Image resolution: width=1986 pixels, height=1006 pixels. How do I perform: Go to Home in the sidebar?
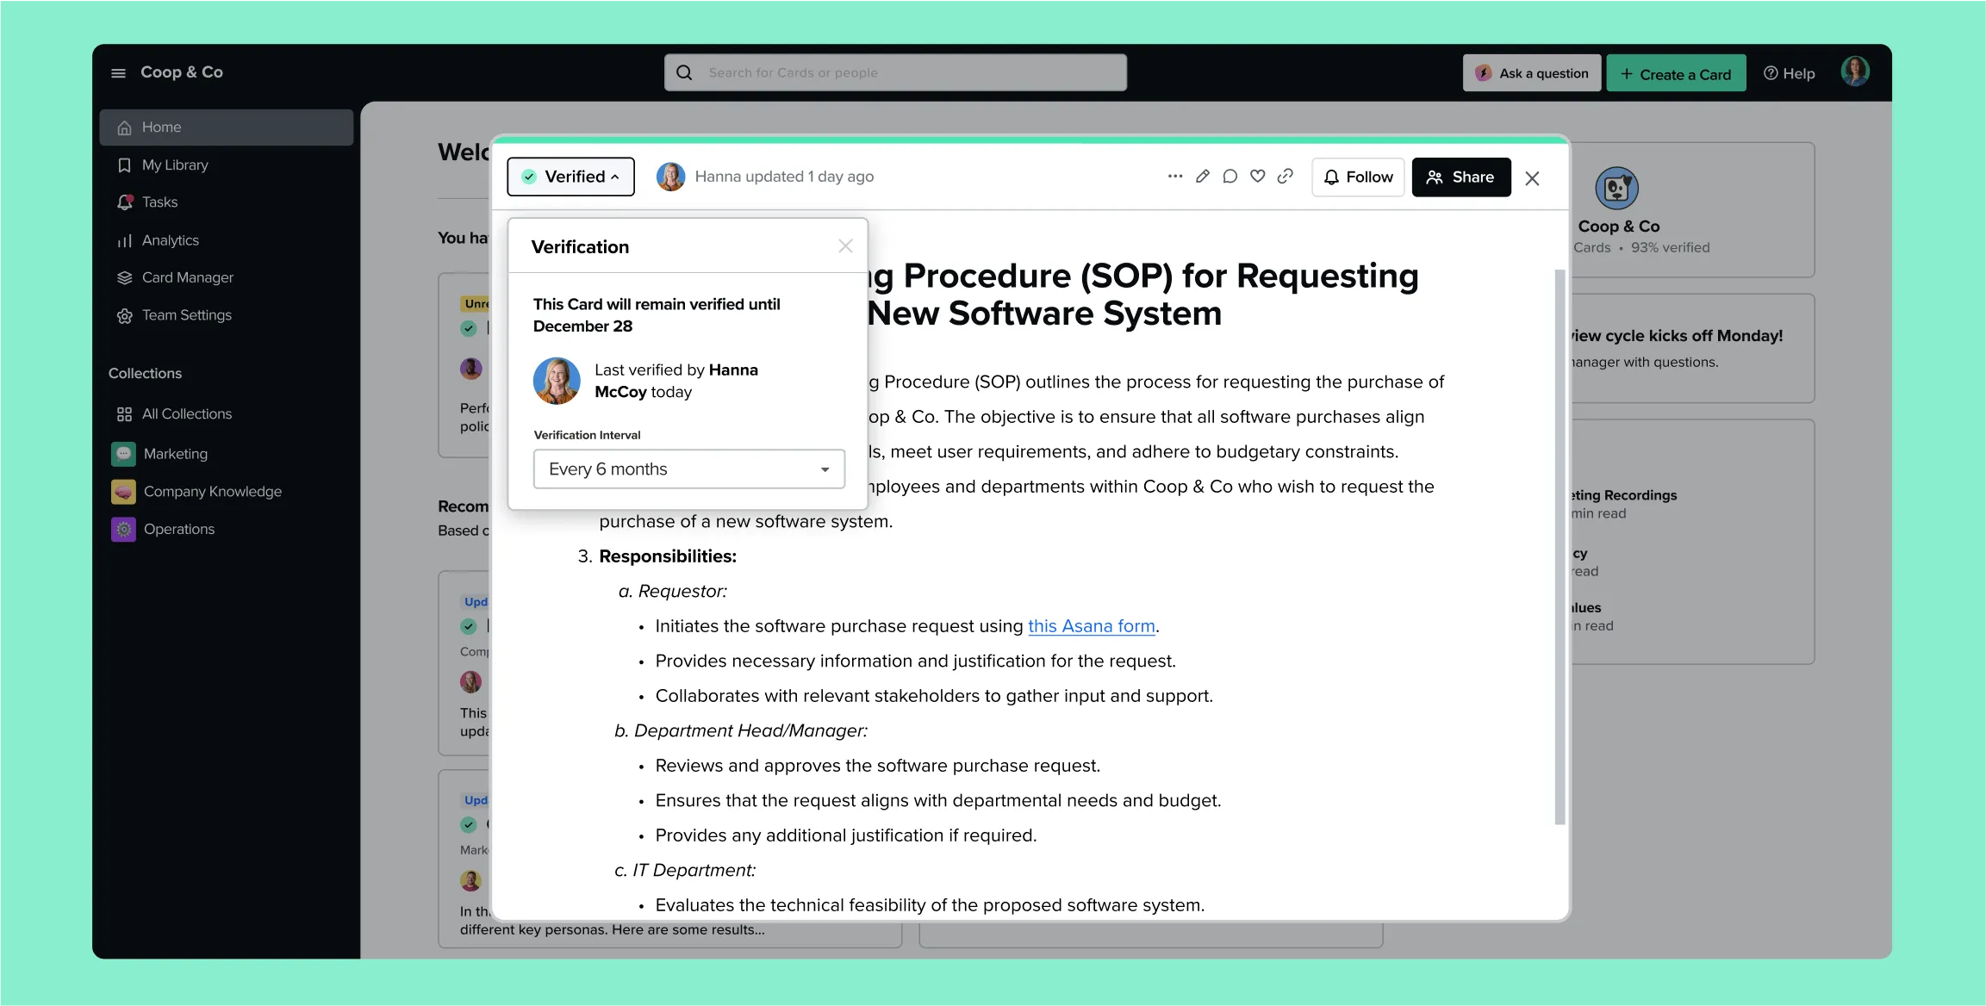point(161,127)
